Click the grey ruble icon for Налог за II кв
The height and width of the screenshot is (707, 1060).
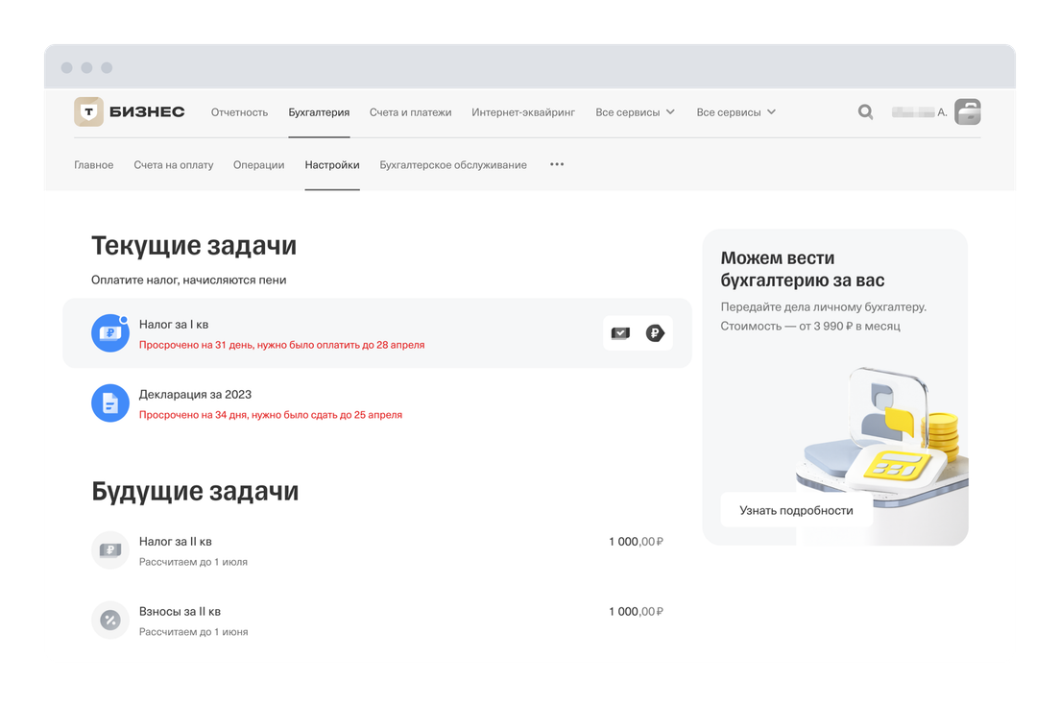(110, 550)
